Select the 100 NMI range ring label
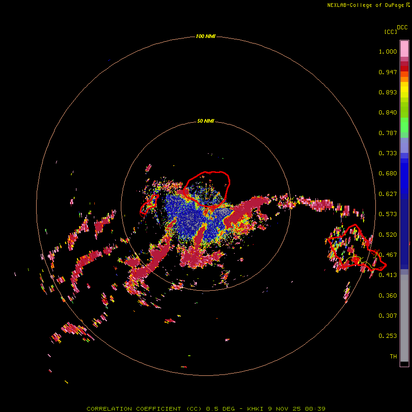 (x=206, y=36)
